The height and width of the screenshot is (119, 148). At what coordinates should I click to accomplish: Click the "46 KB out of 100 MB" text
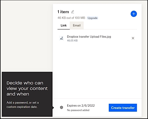coord(71,18)
